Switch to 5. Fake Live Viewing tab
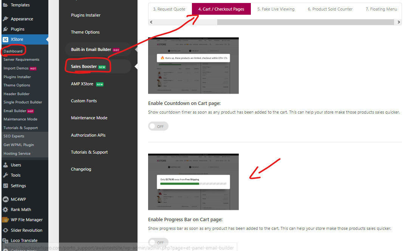This screenshot has height=251, width=405. tap(276, 9)
